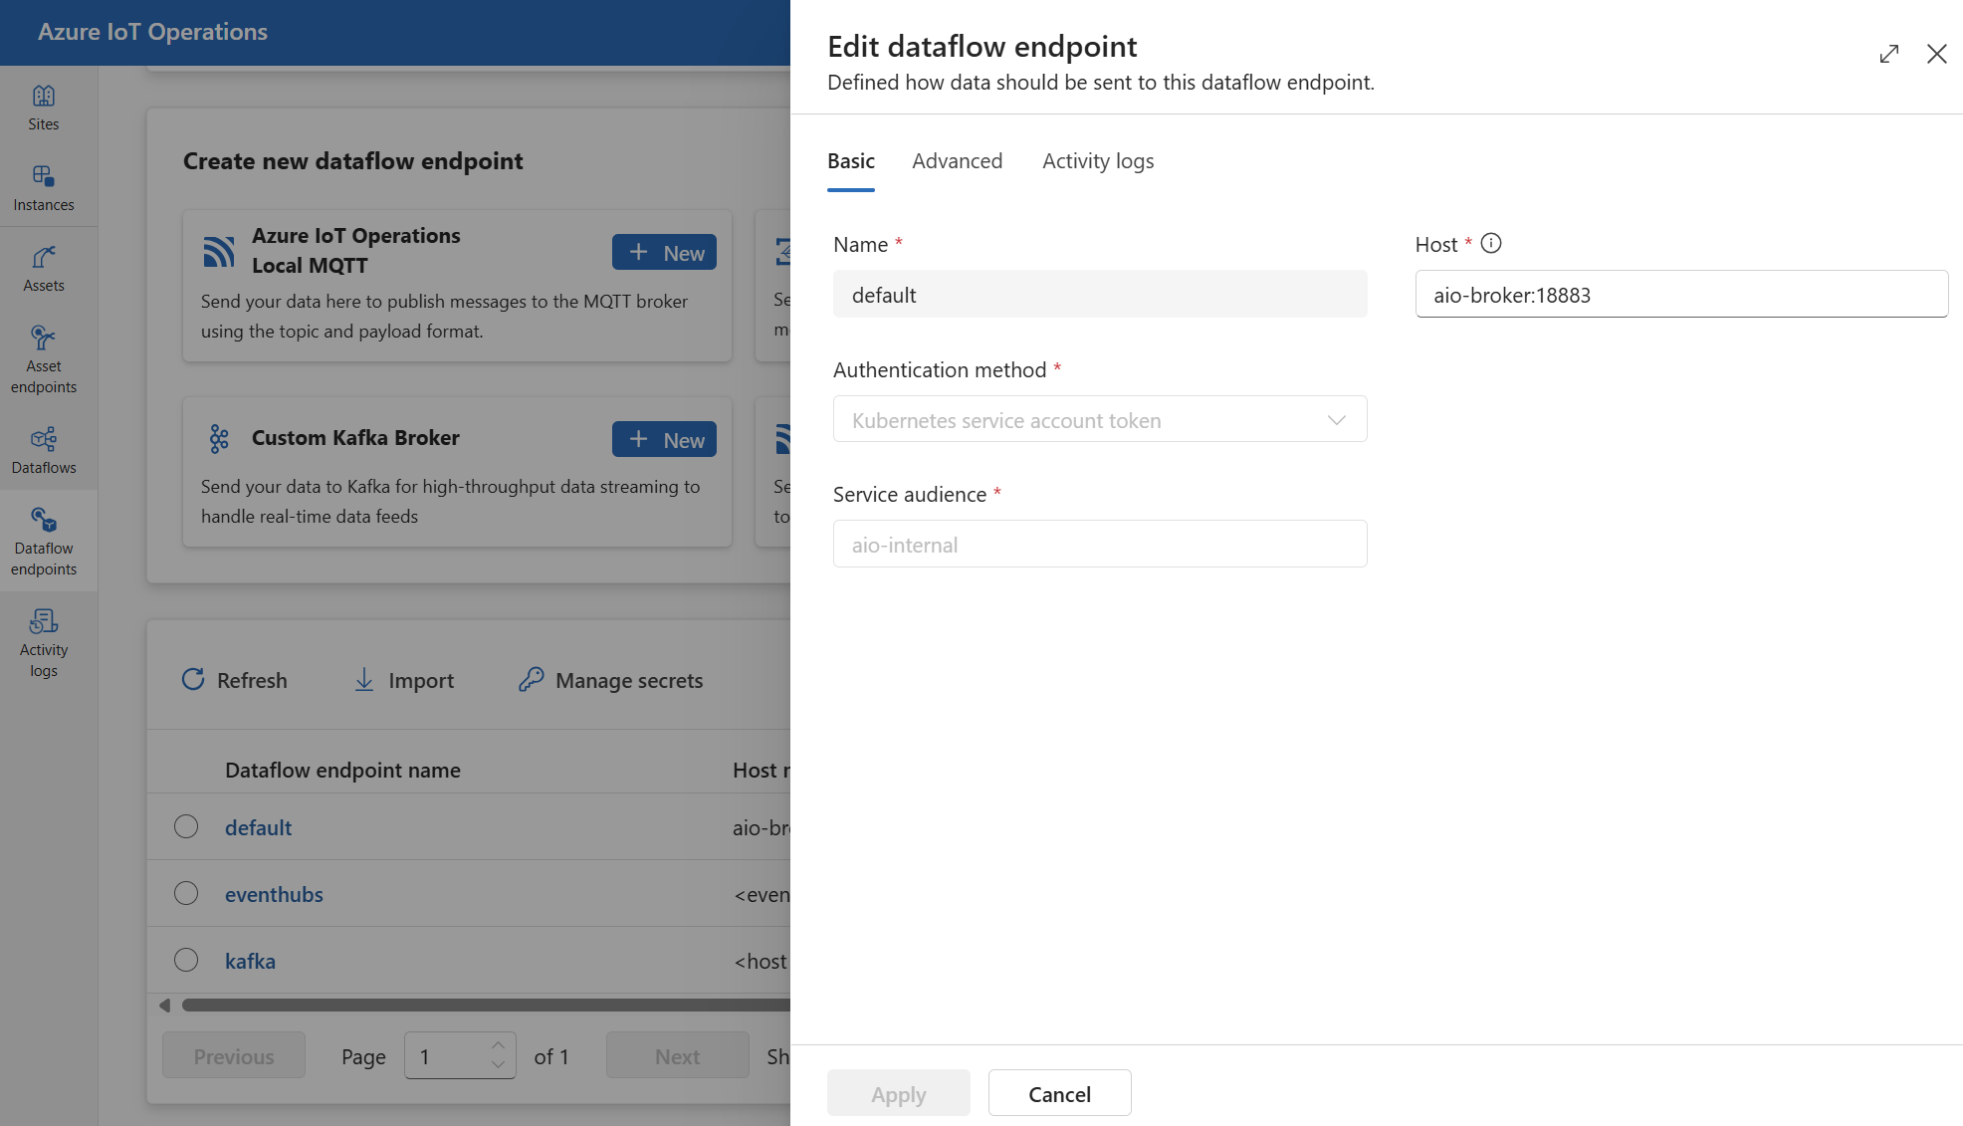Select the eventhubs radio button in list
The image size is (1963, 1126).
pyautogui.click(x=186, y=893)
